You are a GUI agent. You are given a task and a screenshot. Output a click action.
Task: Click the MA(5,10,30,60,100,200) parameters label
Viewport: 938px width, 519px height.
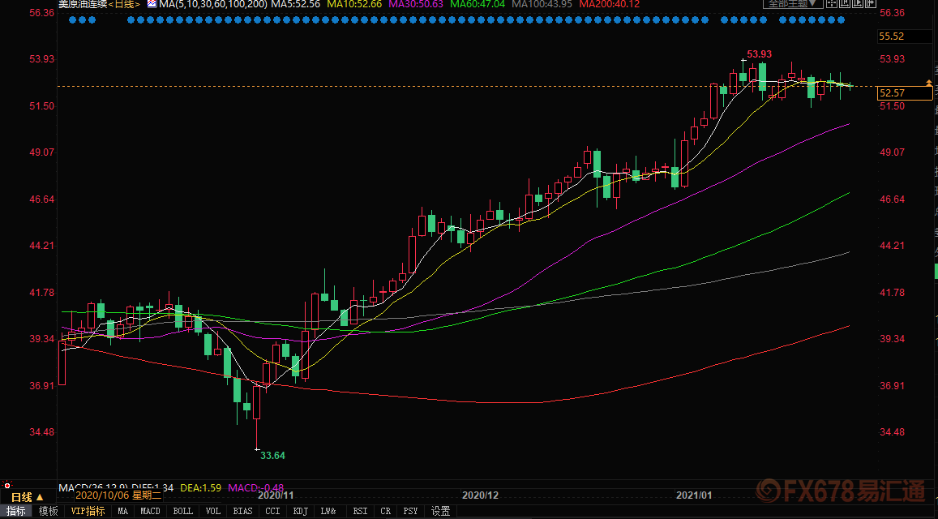(213, 3)
